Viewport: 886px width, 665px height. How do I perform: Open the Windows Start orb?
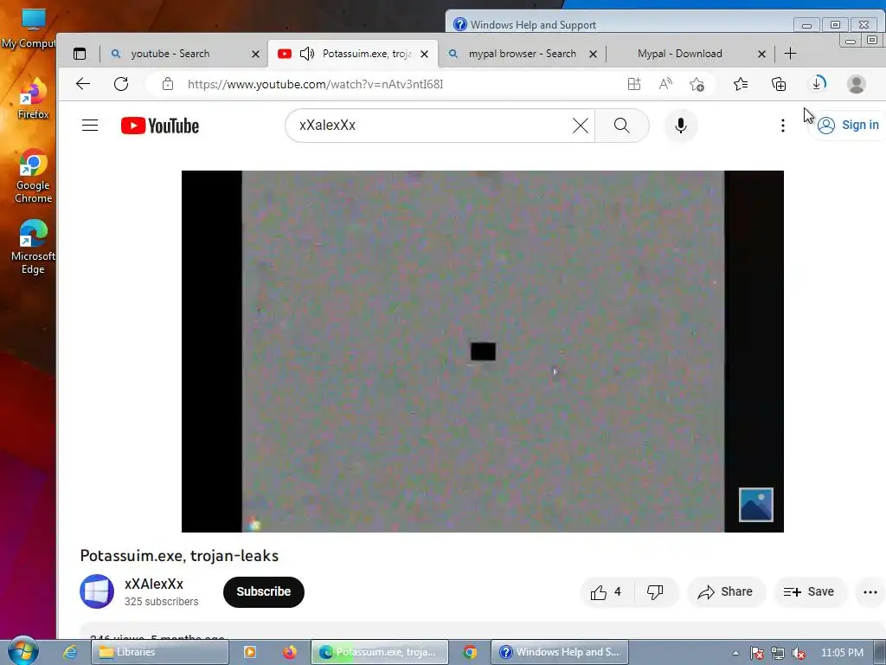[23, 651]
